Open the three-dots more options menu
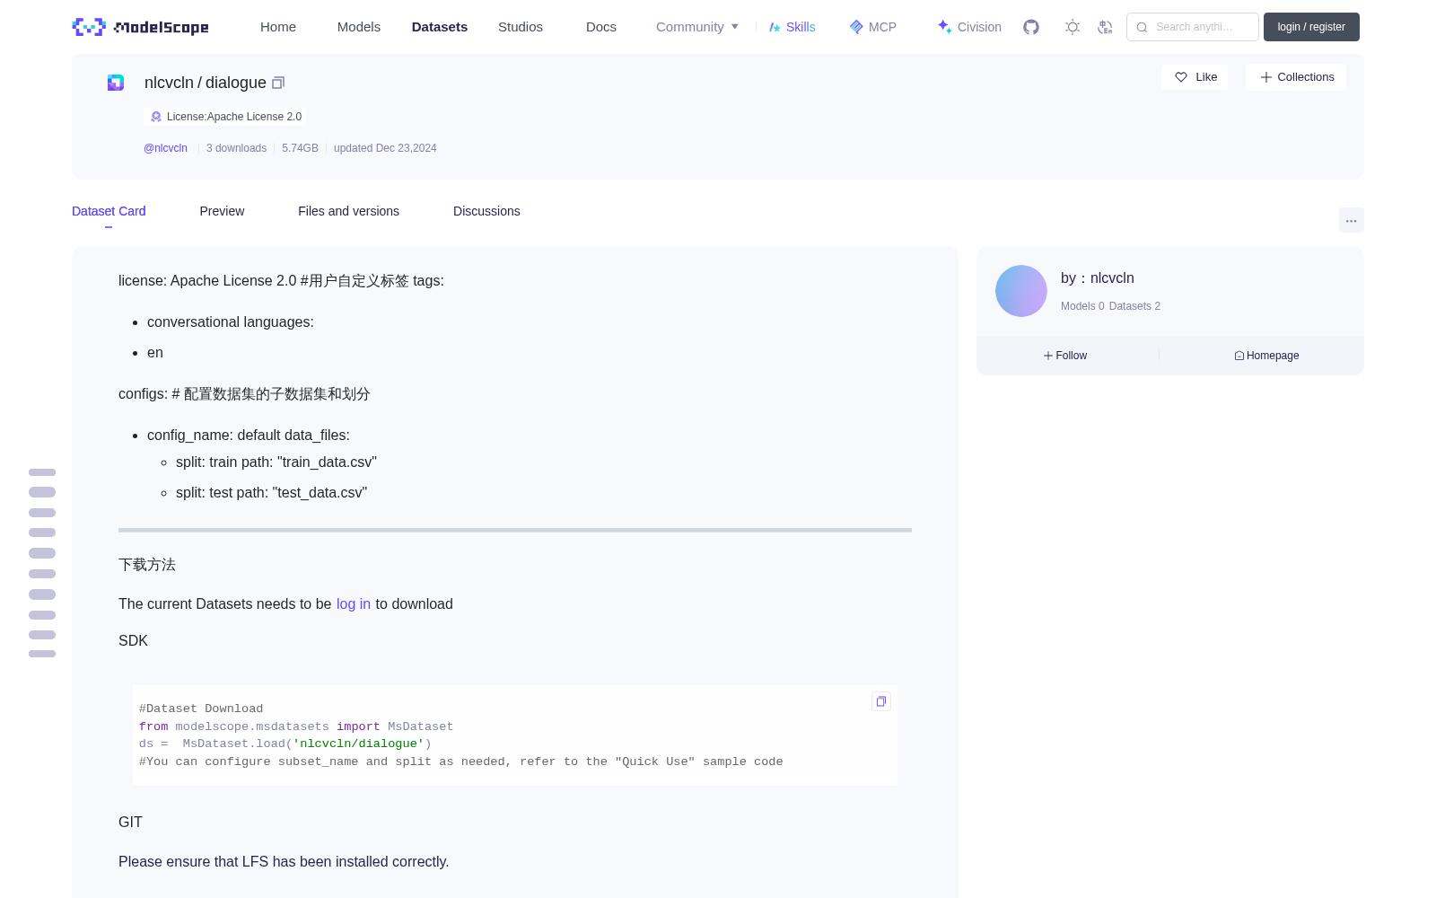Screen dimensions: 1436x898 point(1351,220)
